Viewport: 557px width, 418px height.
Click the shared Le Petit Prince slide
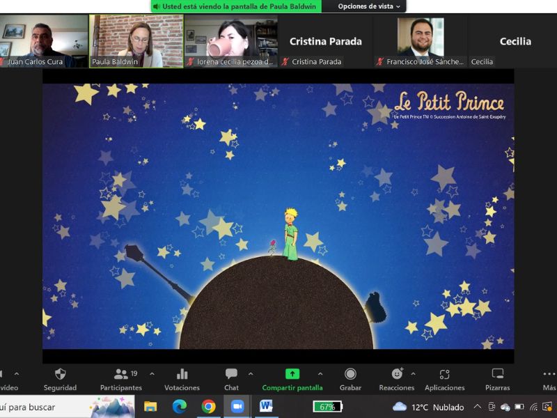coord(278,216)
